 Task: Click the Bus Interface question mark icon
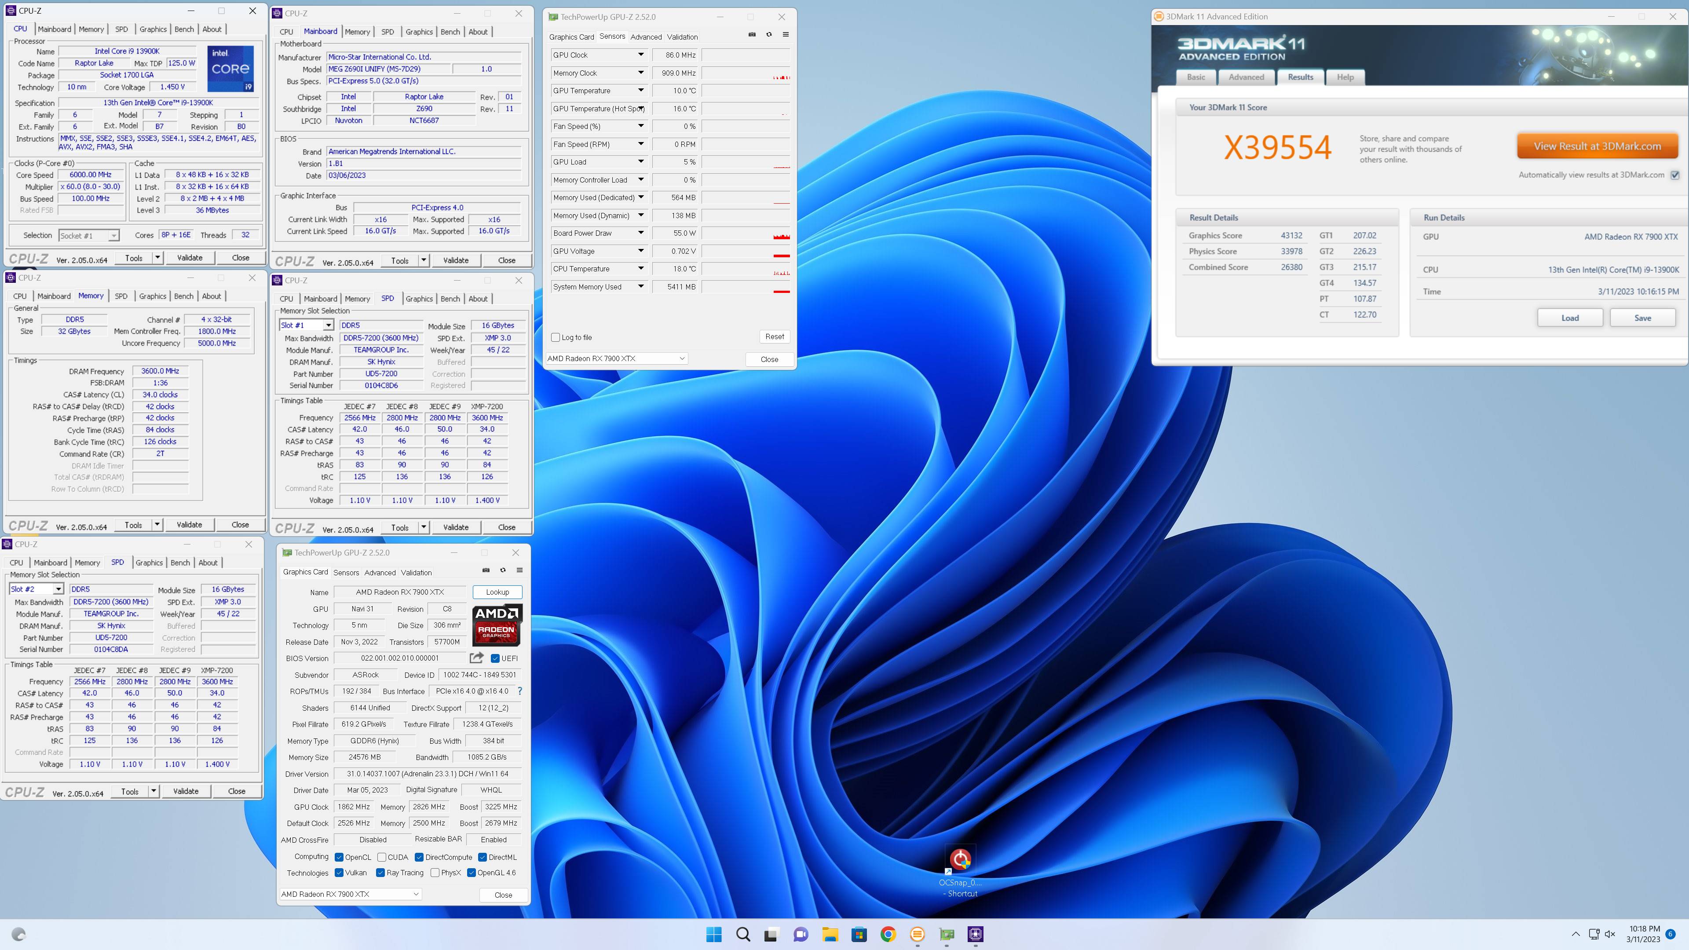pyautogui.click(x=520, y=691)
